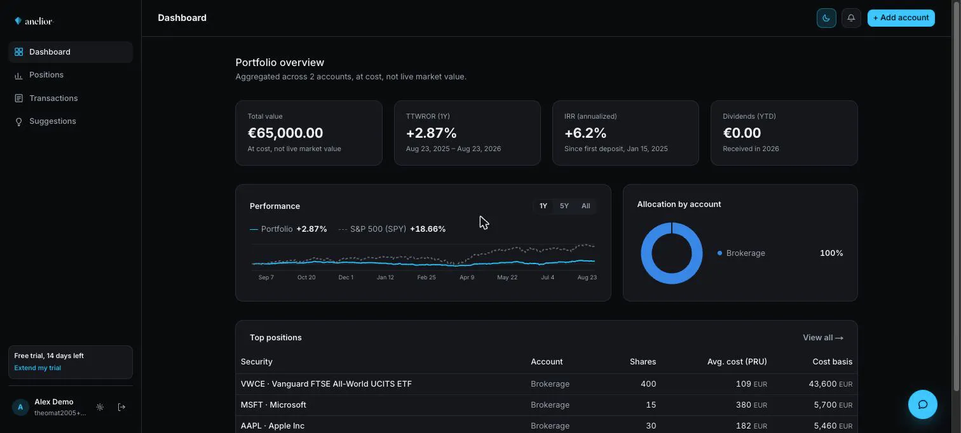
Task: Open notifications bell
Action: coord(851,18)
